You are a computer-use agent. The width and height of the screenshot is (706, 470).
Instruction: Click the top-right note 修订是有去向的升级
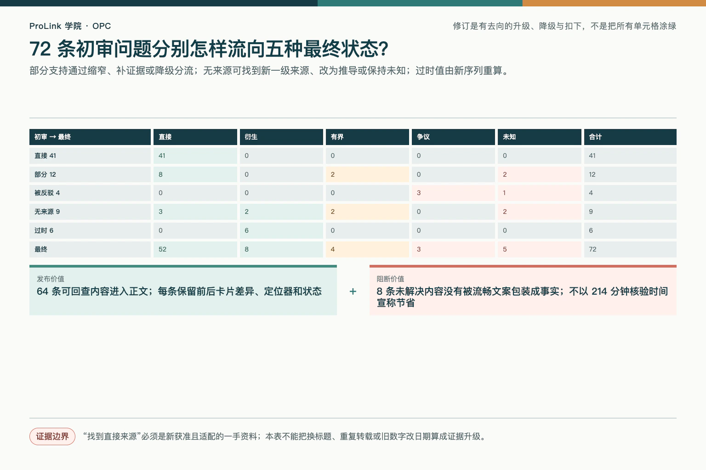(564, 26)
